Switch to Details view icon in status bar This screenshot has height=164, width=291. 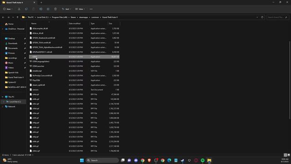[x=285, y=155]
